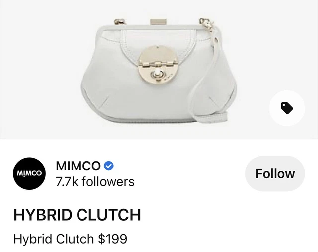
Task: Open the MIMCO account name link
Action: click(x=78, y=166)
